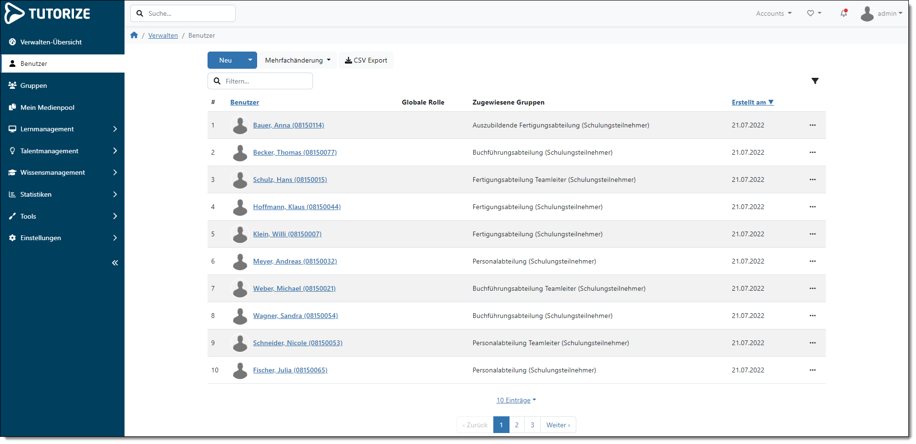The image size is (916, 444).
Task: Click the notifications bell
Action: point(843,13)
